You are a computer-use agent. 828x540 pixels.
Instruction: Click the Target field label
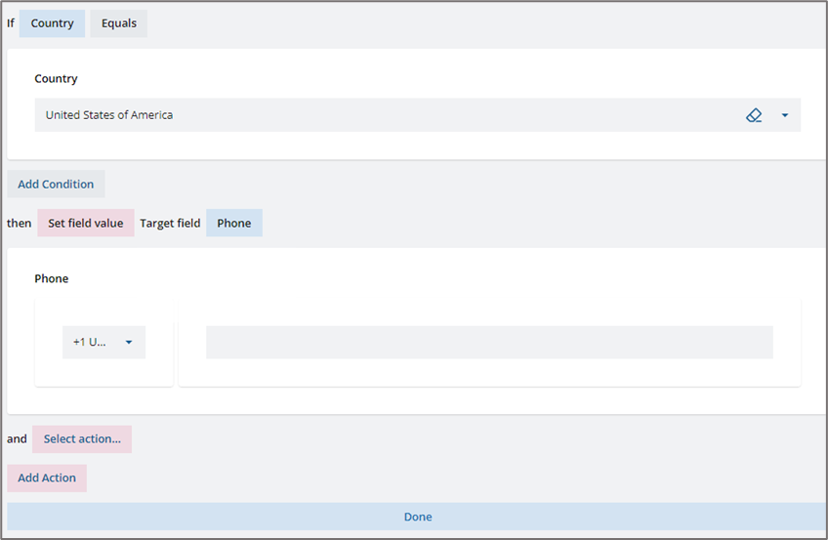170,223
